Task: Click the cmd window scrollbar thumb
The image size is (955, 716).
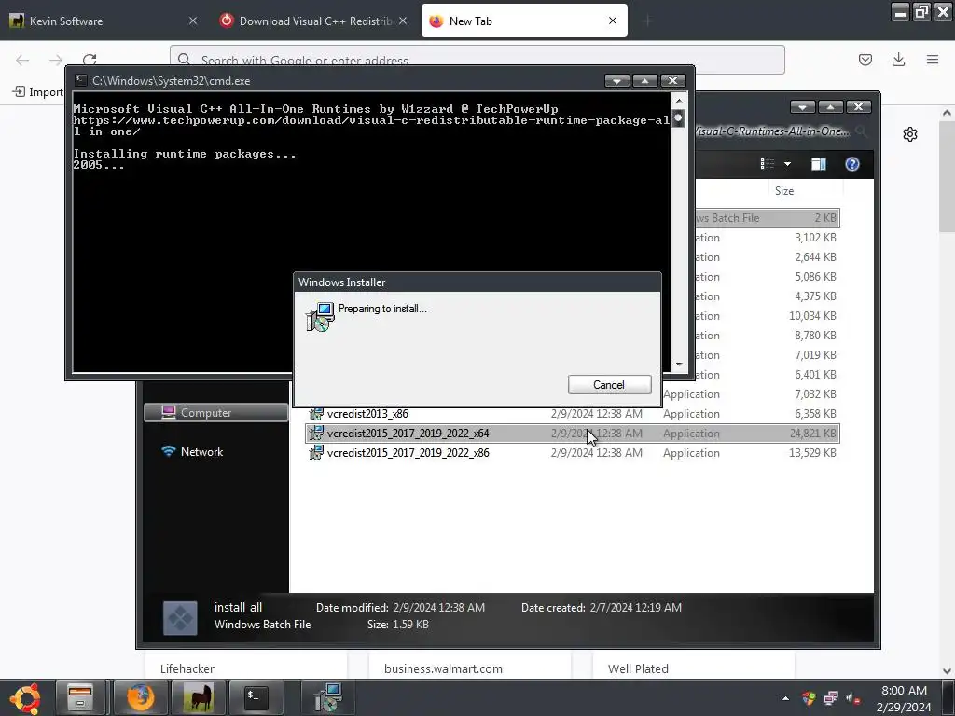Action: pyautogui.click(x=679, y=117)
